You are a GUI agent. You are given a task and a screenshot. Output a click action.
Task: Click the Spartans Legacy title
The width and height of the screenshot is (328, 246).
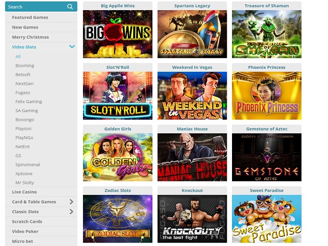[192, 6]
